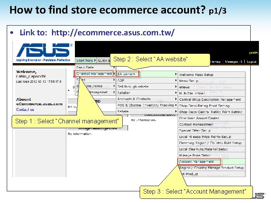The height and width of the screenshot is (203, 271).
Task: Select Special Offer Setup
Action: tap(212, 131)
